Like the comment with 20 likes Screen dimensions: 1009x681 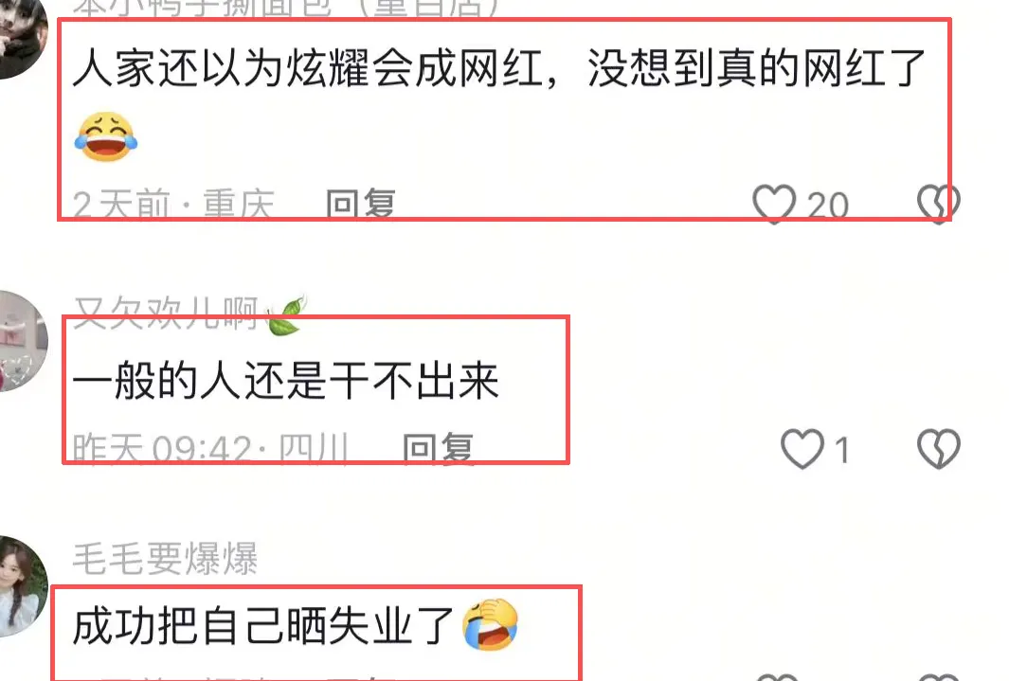pyautogui.click(x=774, y=205)
